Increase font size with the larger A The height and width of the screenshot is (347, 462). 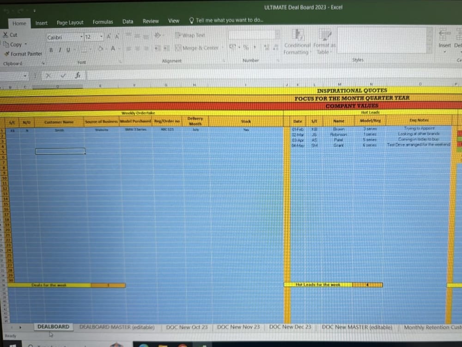109,37
